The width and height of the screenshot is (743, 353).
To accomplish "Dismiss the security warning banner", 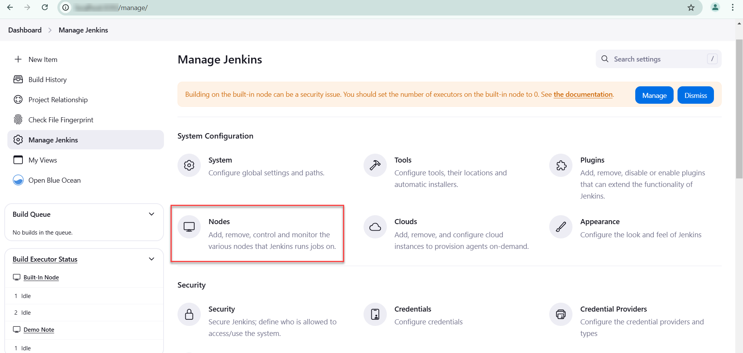I will (x=696, y=95).
